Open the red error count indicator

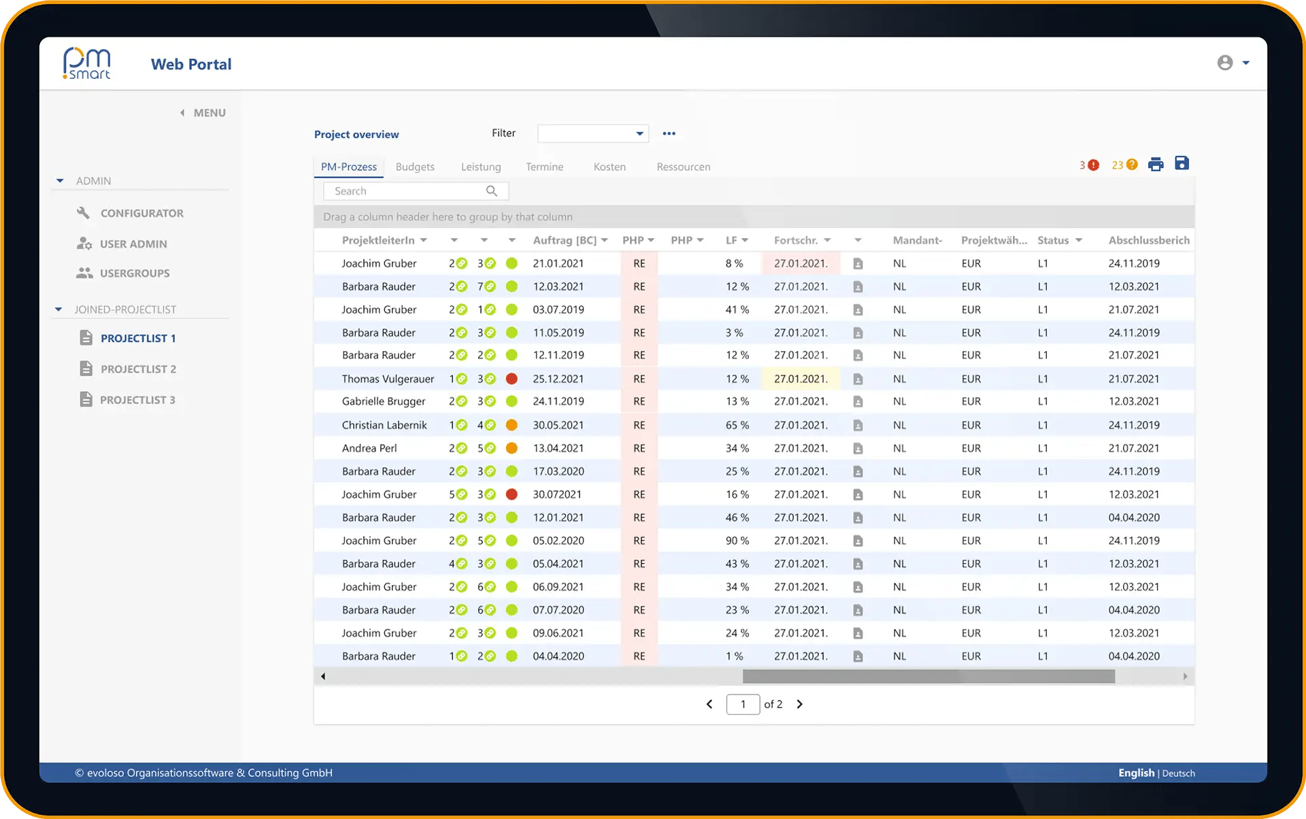(1089, 165)
